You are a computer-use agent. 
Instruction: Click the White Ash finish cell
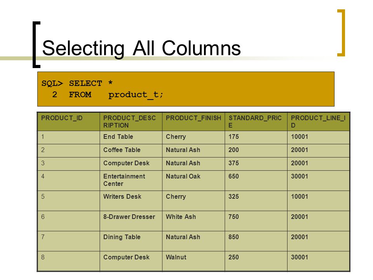point(193,221)
